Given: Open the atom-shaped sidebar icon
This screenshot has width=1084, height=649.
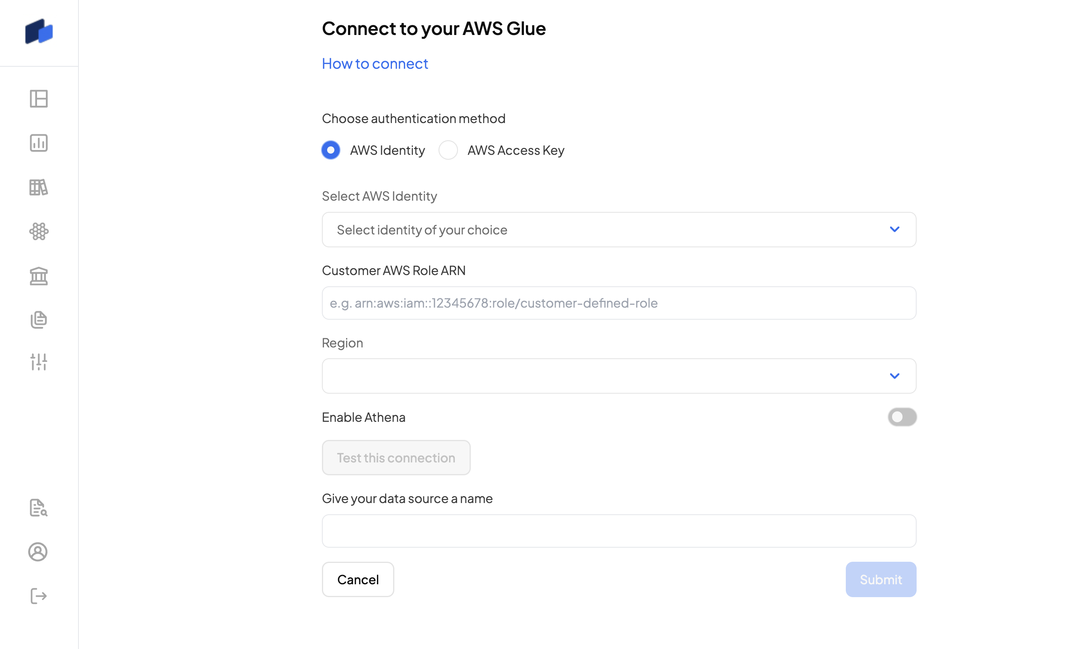Looking at the screenshot, I should tap(39, 231).
